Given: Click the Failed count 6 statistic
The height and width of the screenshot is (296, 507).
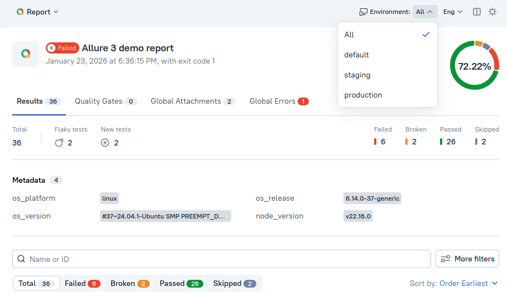Looking at the screenshot, I should pyautogui.click(x=382, y=137).
